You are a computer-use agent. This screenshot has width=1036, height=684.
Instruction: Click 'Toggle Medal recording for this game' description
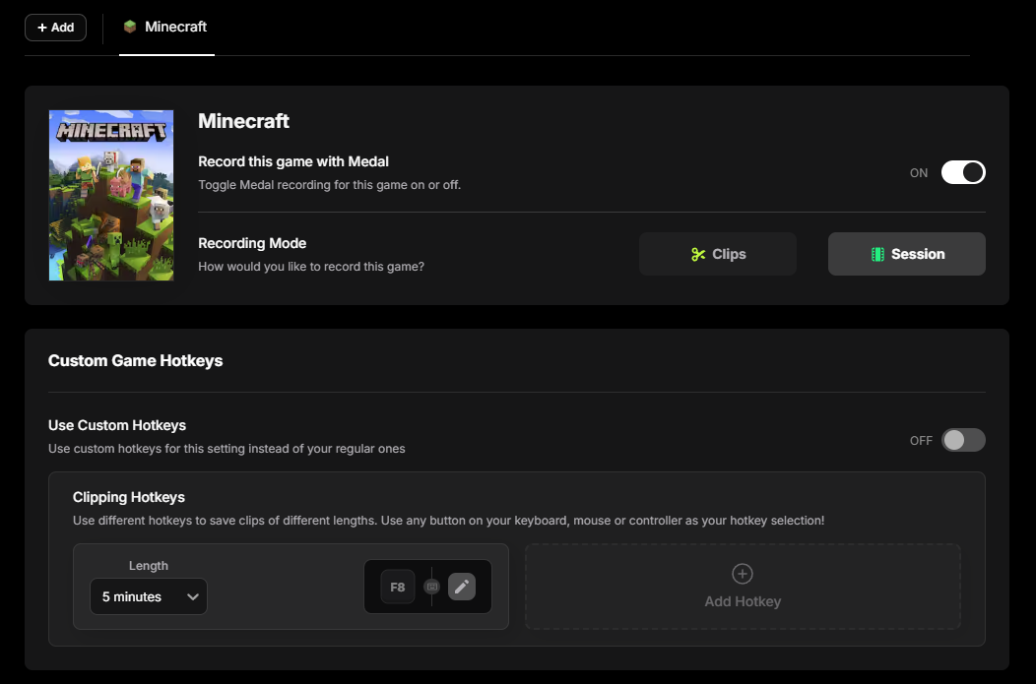point(330,185)
